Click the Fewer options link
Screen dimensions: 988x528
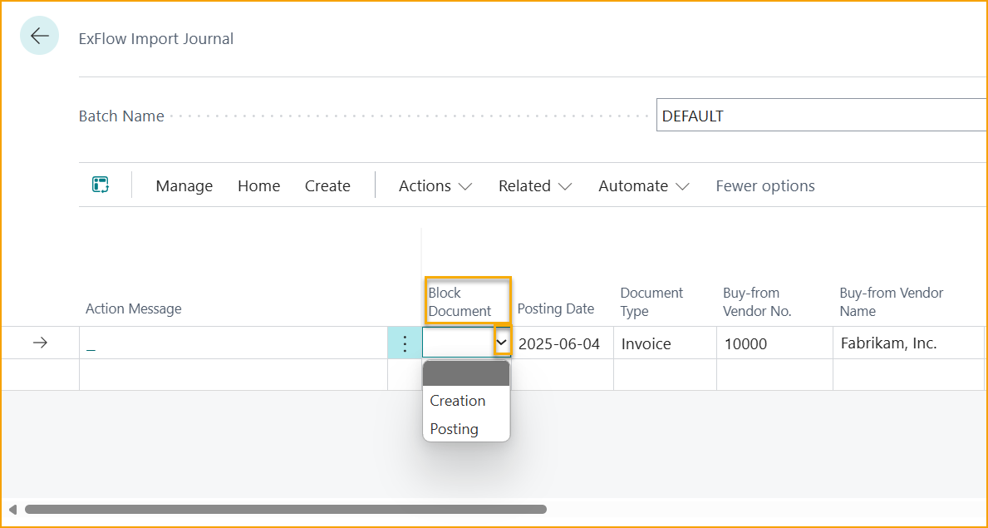tap(764, 185)
